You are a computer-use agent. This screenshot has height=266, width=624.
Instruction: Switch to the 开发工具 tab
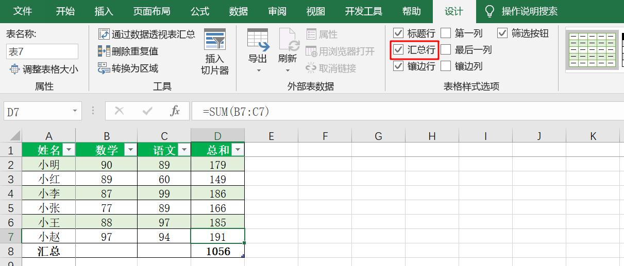tap(364, 11)
